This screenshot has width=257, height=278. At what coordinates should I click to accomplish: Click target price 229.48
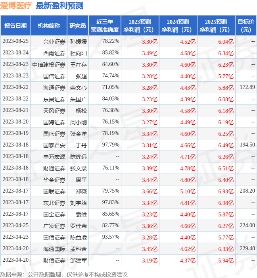tap(247, 248)
